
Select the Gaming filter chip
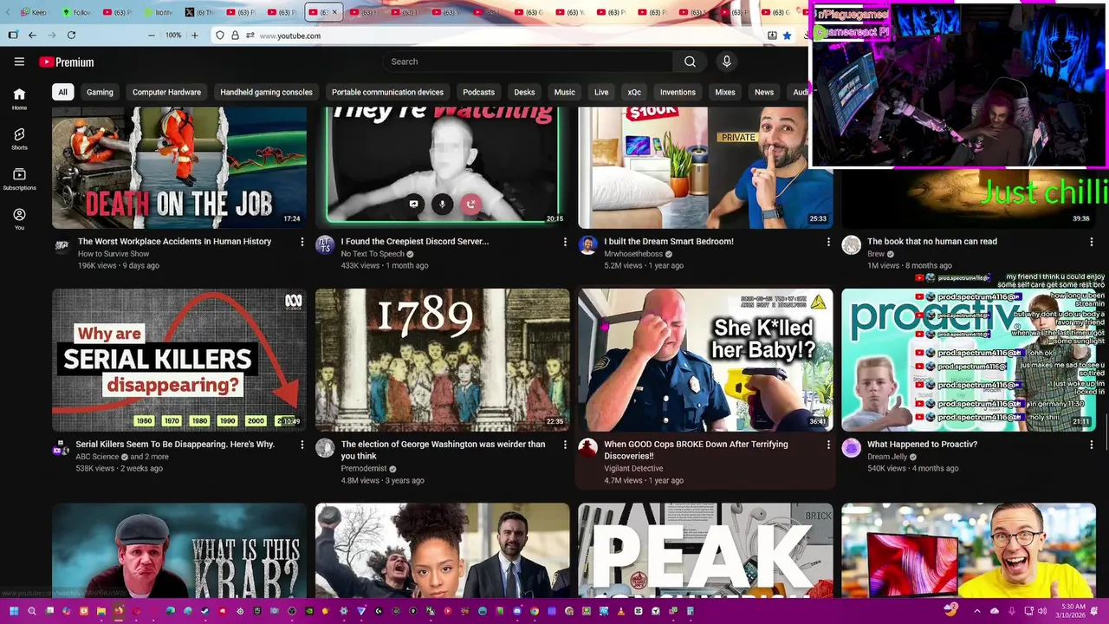100,92
